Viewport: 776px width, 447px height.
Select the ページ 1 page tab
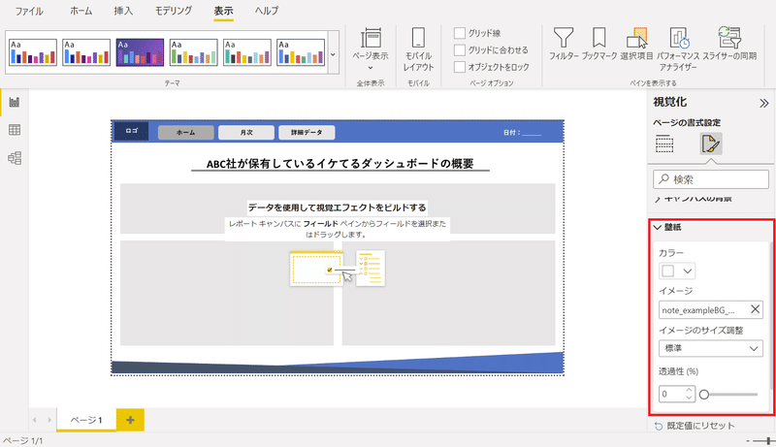click(86, 420)
